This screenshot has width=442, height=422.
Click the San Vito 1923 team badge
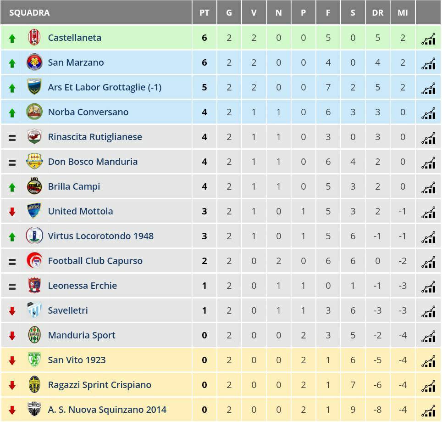34,360
